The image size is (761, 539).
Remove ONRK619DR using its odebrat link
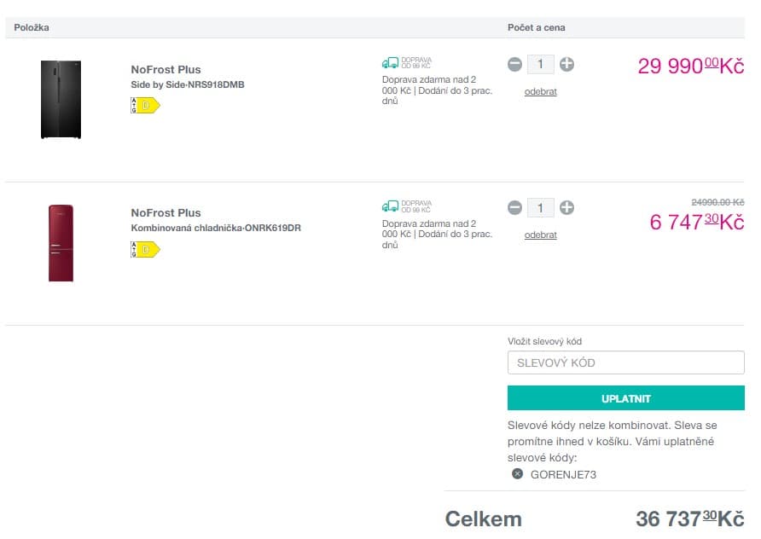click(x=540, y=235)
